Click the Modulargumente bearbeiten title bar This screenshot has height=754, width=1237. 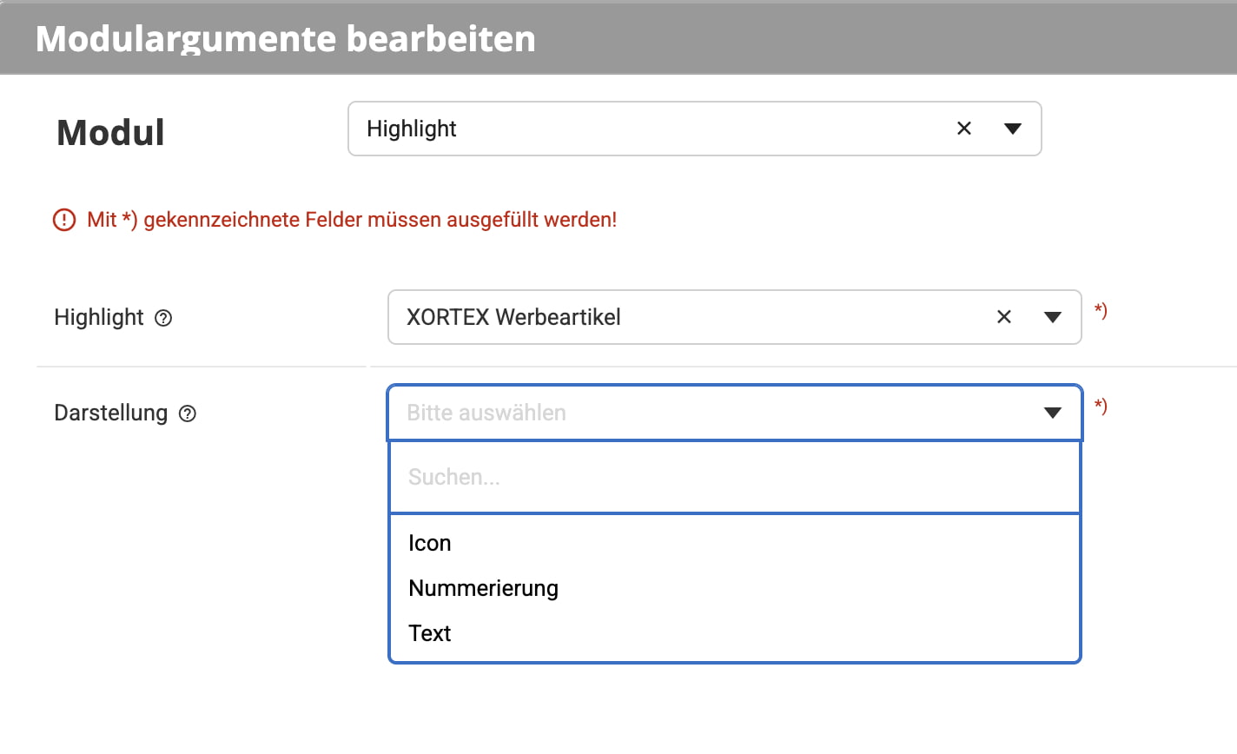tap(618, 37)
